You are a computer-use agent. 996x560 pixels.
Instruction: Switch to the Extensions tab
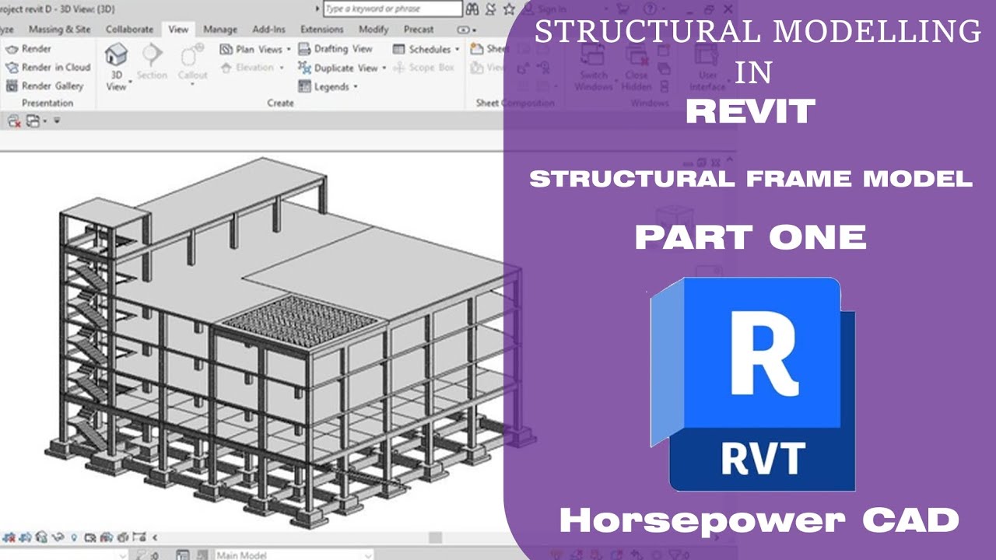(321, 29)
